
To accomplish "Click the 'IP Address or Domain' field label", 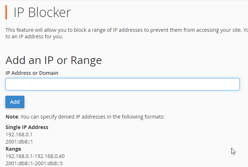I will [32, 73].
